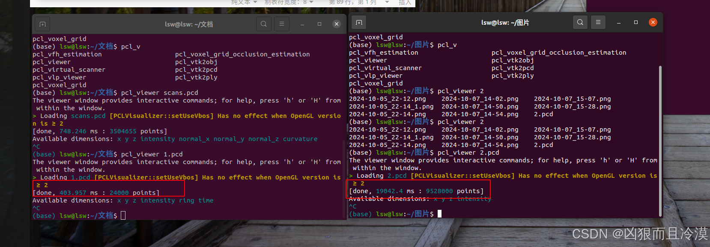This screenshot has height=247, width=710.
Task: Click pcl_virtual_scanner in the ~/文档 terminal
Action: (69, 70)
